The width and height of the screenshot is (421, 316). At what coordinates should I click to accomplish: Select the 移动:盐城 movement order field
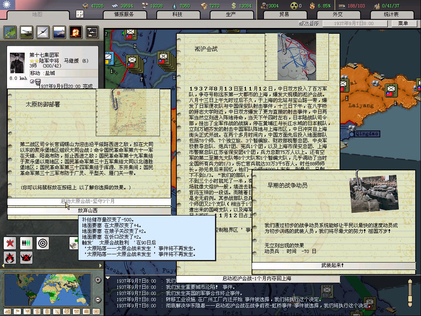click(64, 73)
